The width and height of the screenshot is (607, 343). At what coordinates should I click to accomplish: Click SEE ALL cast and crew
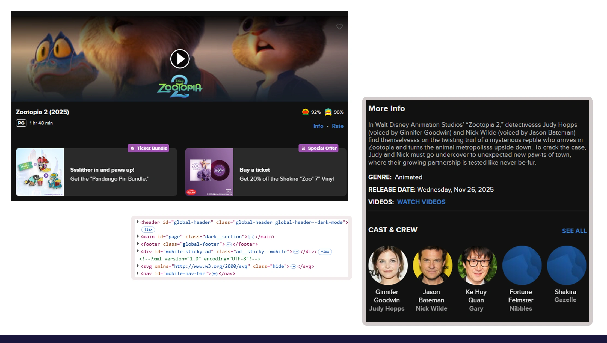point(574,231)
